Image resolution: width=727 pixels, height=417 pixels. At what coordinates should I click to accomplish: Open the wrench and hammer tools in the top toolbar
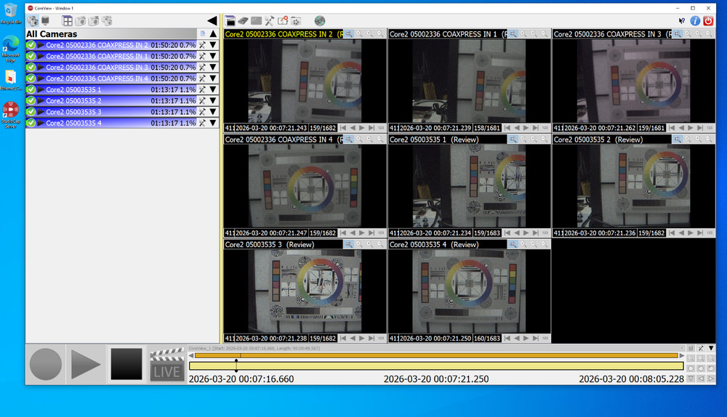(x=270, y=21)
